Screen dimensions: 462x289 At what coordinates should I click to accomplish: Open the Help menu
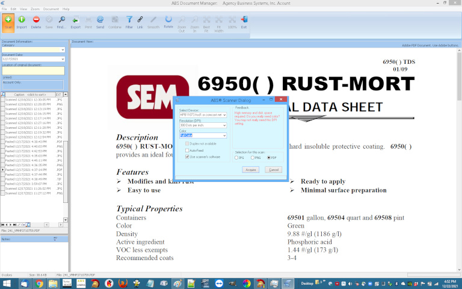click(66, 9)
